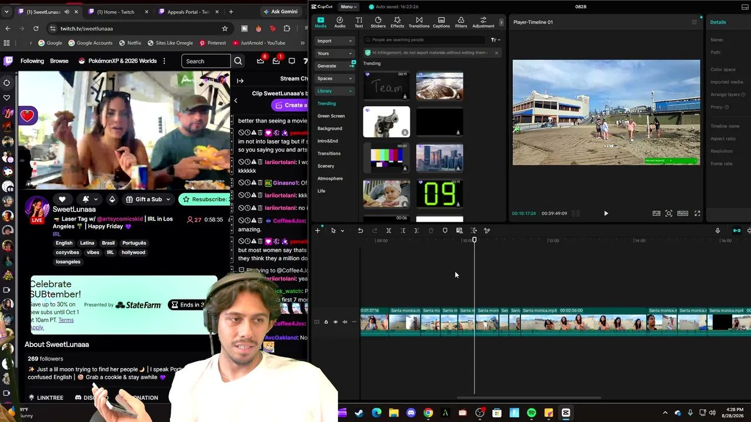This screenshot has height=422, width=751.
Task: Click the Ask Gemini button in Chrome
Action: click(x=280, y=12)
